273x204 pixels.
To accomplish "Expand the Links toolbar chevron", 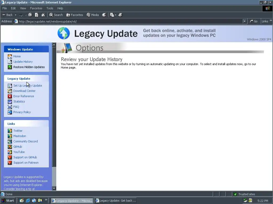I will point(271,20).
